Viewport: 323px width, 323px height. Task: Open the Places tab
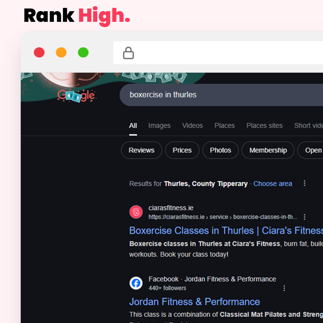[x=225, y=126]
